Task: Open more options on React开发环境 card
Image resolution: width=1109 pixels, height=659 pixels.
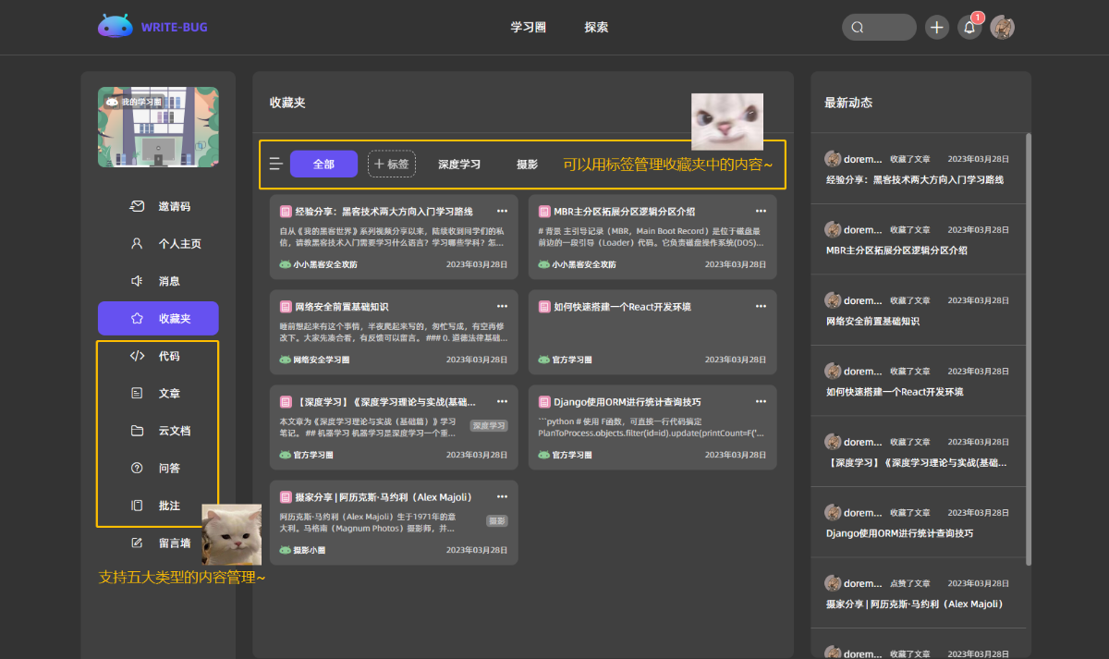Action: click(761, 306)
